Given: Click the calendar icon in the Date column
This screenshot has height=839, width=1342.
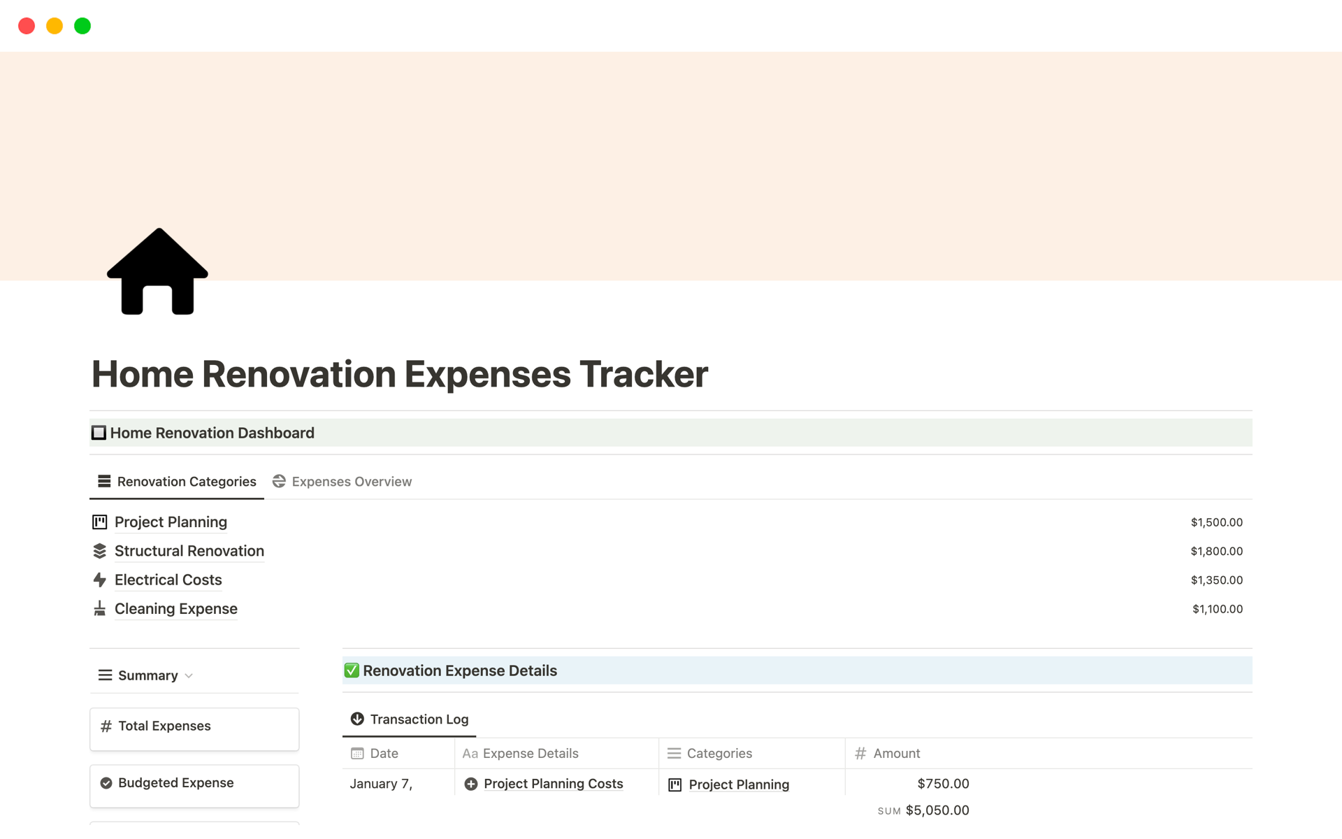Looking at the screenshot, I should 358,753.
